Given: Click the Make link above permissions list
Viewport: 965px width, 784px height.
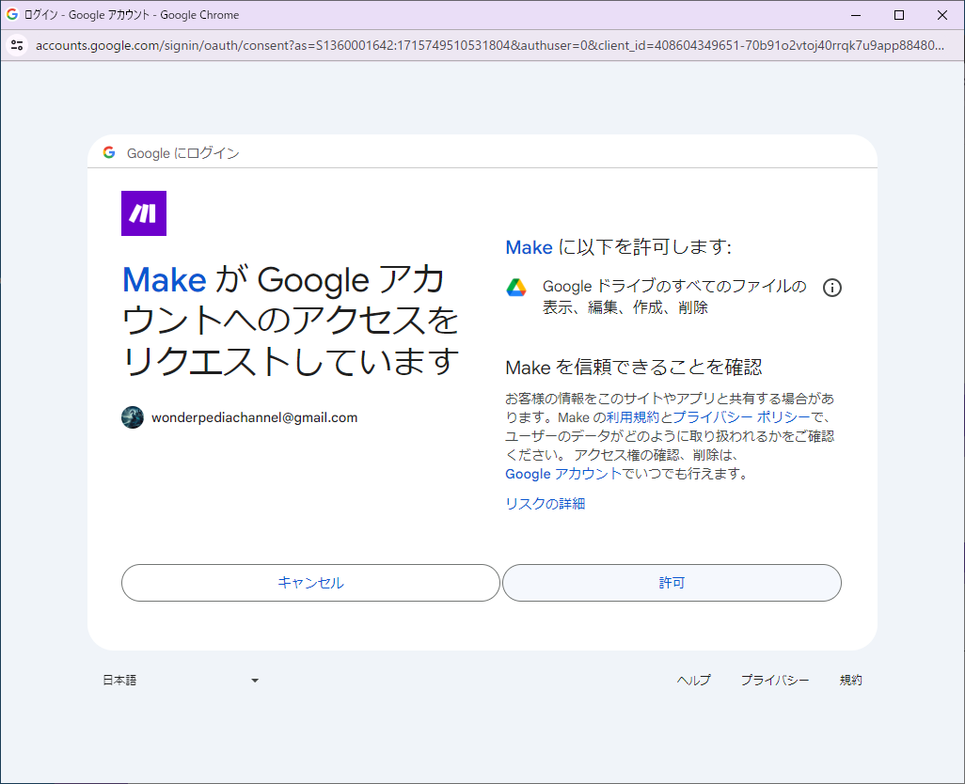Looking at the screenshot, I should pos(530,247).
